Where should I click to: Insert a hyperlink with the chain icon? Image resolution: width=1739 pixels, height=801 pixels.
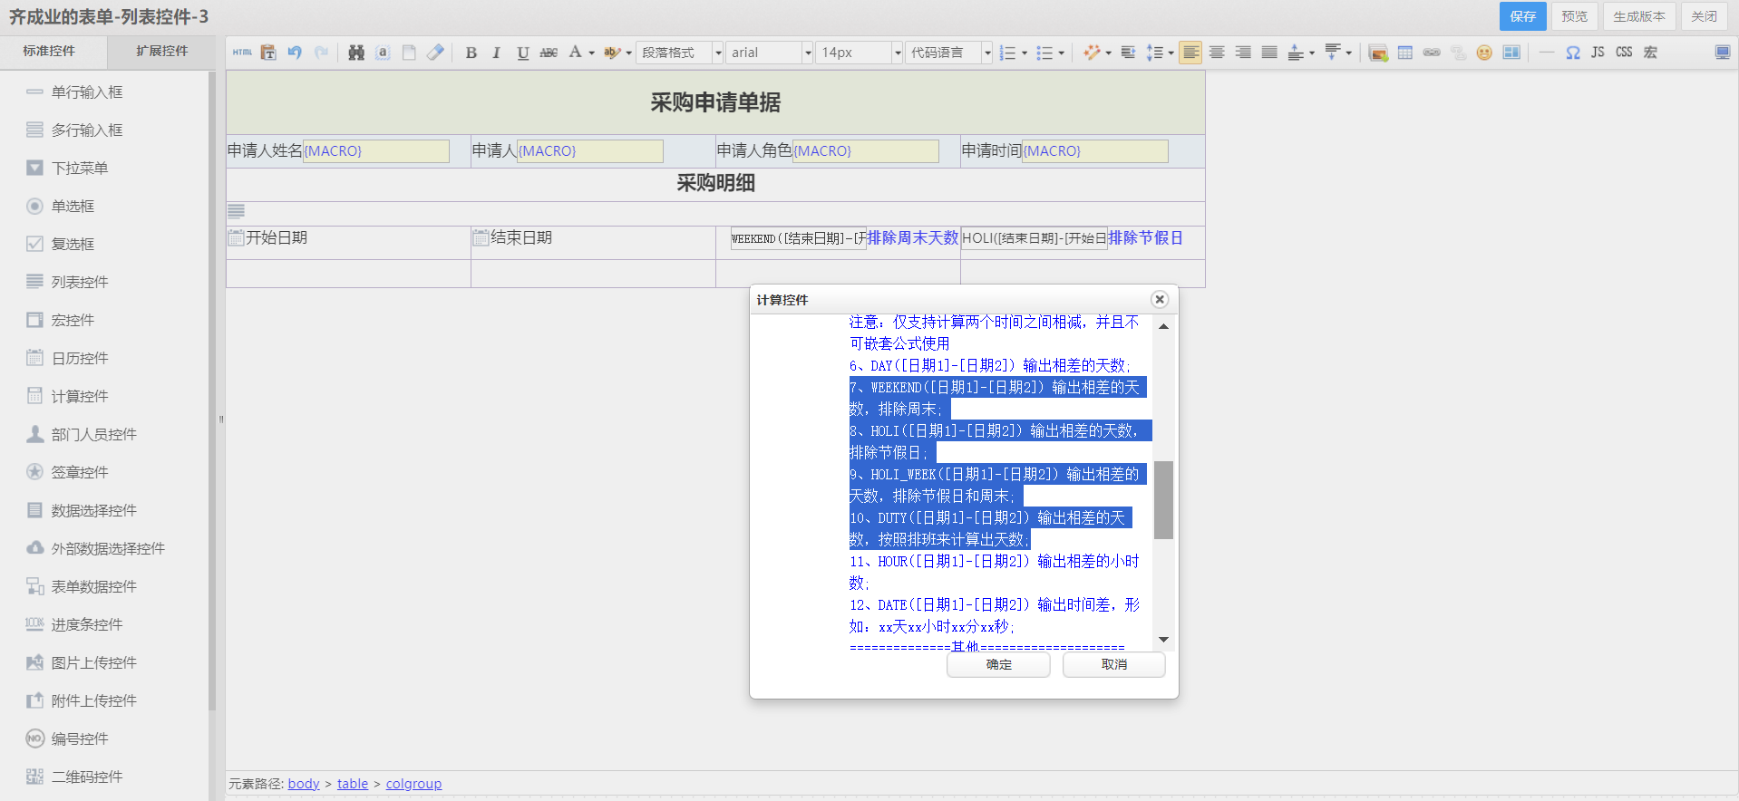pyautogui.click(x=1432, y=53)
